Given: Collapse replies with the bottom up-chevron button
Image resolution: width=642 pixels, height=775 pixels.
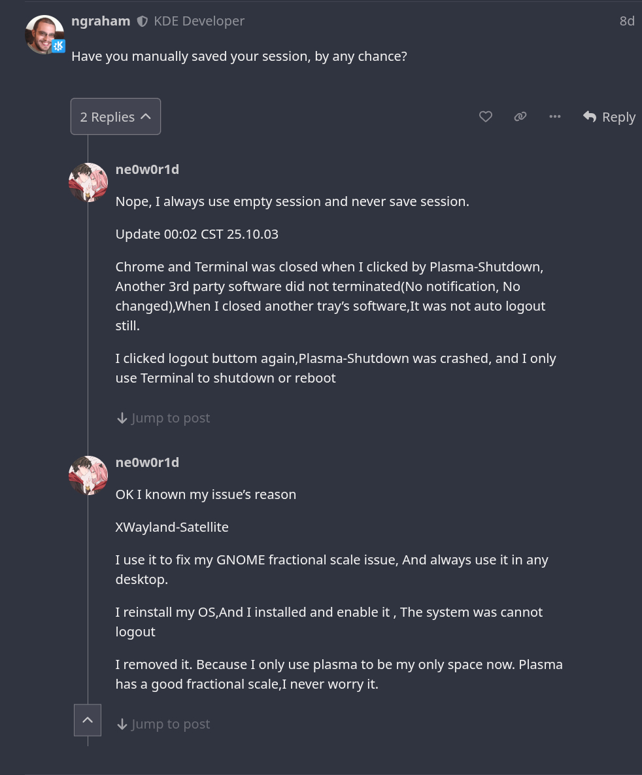Looking at the screenshot, I should (x=88, y=720).
